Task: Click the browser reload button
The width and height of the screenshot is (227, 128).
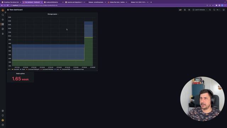Action: click(8, 5)
